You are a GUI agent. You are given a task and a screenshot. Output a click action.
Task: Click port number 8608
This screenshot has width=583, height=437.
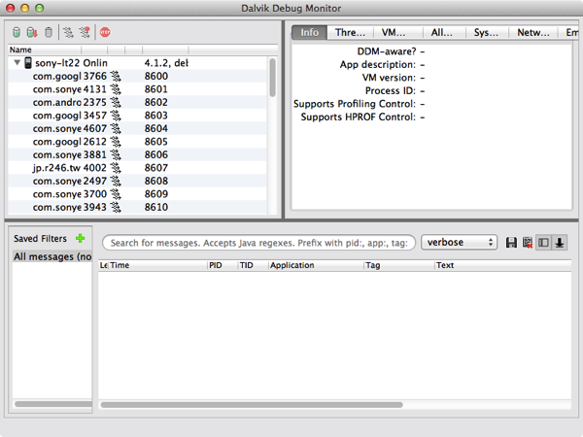[156, 181]
